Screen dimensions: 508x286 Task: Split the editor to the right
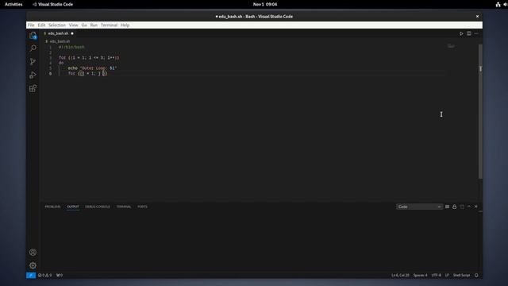coord(469,33)
